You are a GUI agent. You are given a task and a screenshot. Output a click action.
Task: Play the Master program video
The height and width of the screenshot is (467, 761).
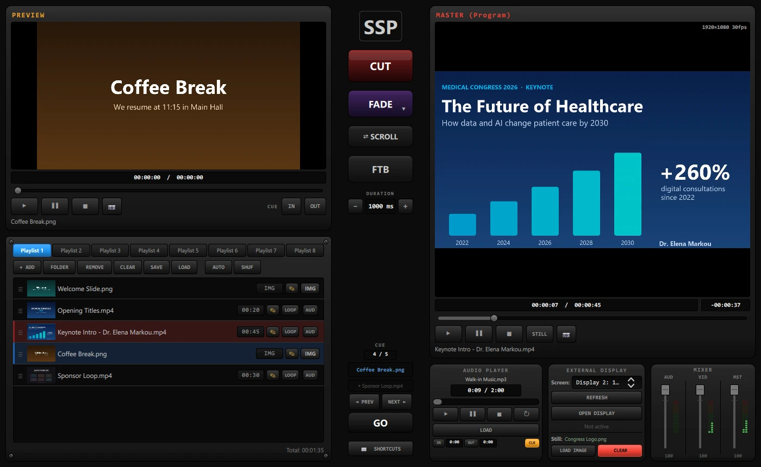pos(448,334)
